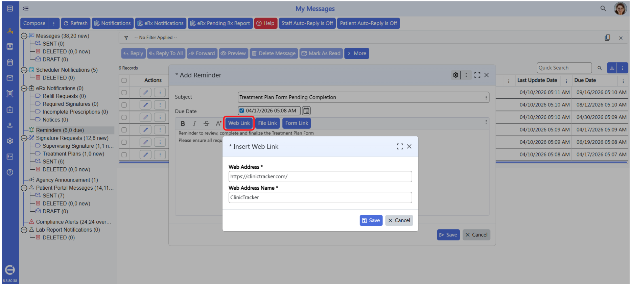Apply strikethrough formatting in reminder editor
This screenshot has height=286, width=632.
point(206,123)
